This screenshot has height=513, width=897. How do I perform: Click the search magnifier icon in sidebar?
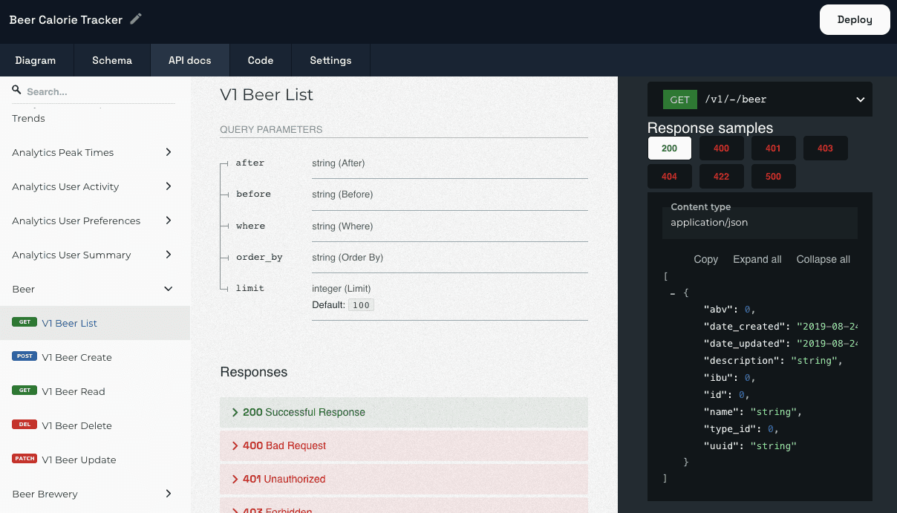[16, 90]
